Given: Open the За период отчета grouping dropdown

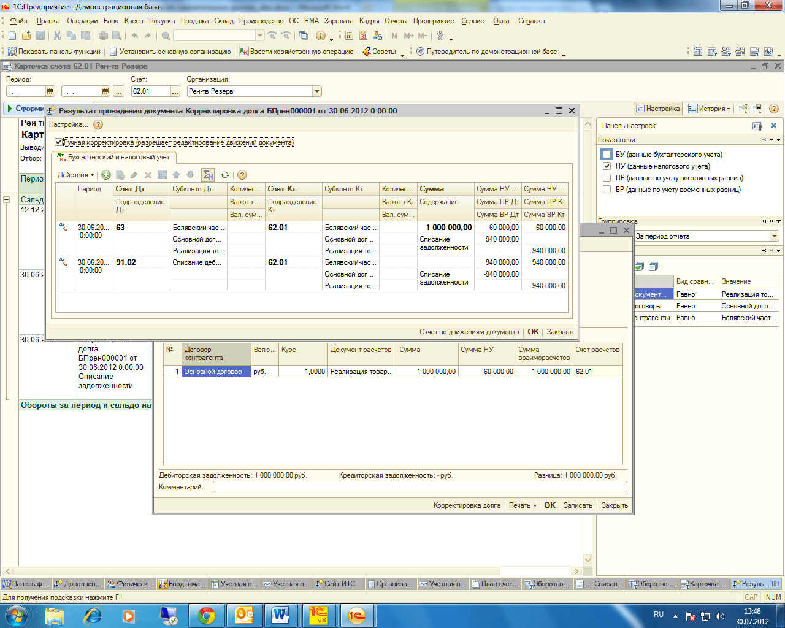Looking at the screenshot, I should tap(775, 236).
